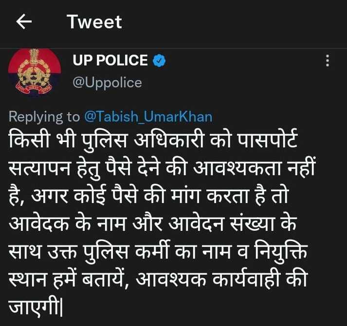The width and height of the screenshot is (347, 326).
Task: Tap the word नियुक्ति in the tweet
Action: pyautogui.click(x=281, y=252)
